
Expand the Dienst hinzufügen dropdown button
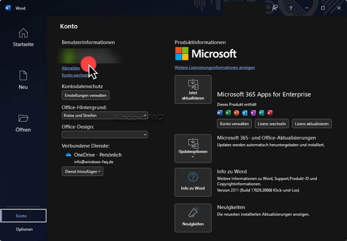[82, 171]
